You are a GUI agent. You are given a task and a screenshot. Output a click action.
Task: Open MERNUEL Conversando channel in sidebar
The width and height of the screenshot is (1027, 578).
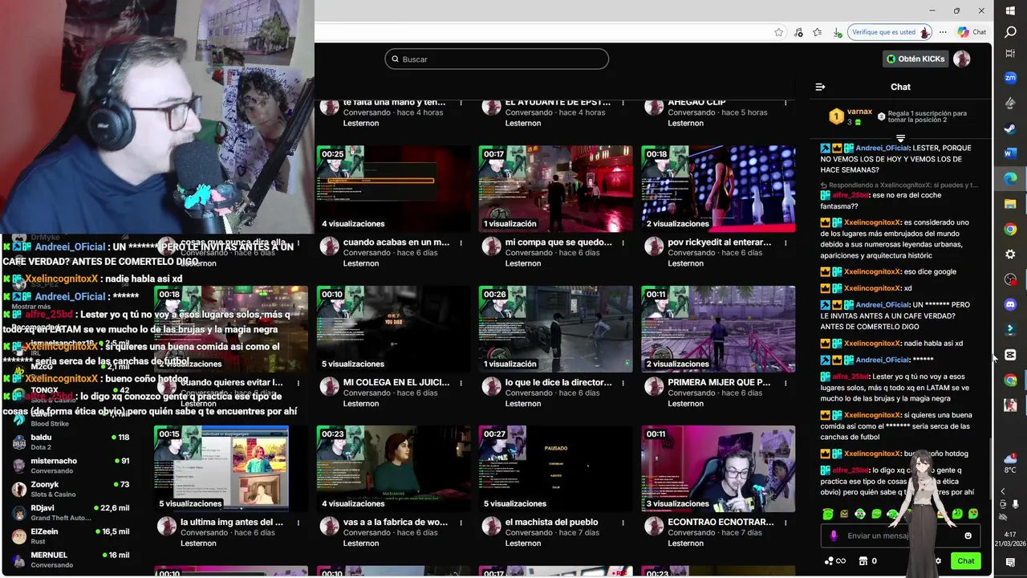[x=71, y=560]
